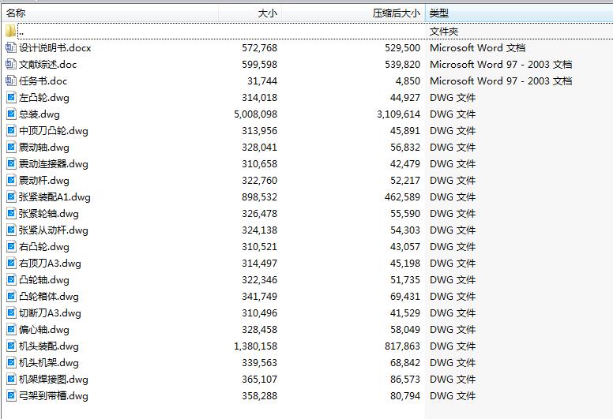Click the DWG icon for 切断刀A3.dwg
This screenshot has height=419, width=613.
coord(11,312)
